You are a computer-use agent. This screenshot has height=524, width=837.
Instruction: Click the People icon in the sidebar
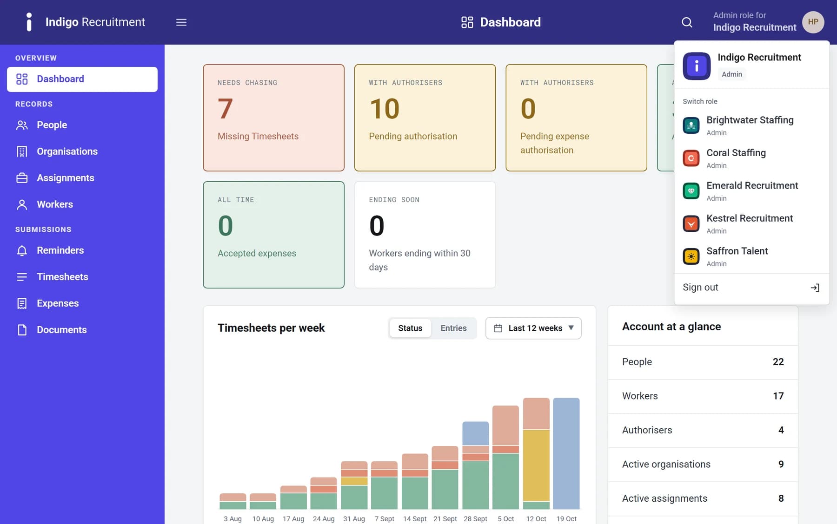click(x=22, y=125)
